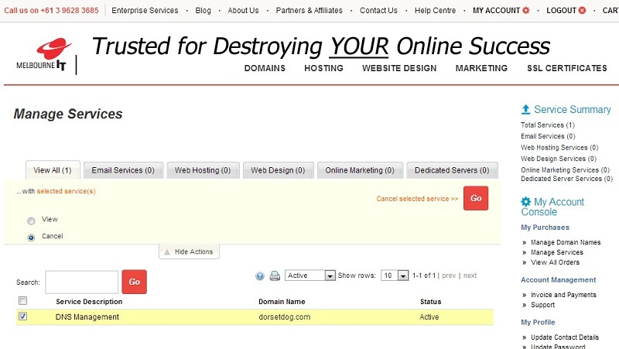Uncheck the DNS Management row checkbox

[23, 316]
